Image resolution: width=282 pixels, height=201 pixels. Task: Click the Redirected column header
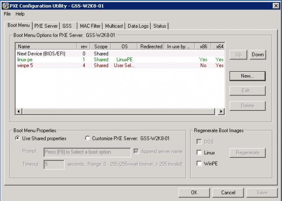click(x=151, y=47)
